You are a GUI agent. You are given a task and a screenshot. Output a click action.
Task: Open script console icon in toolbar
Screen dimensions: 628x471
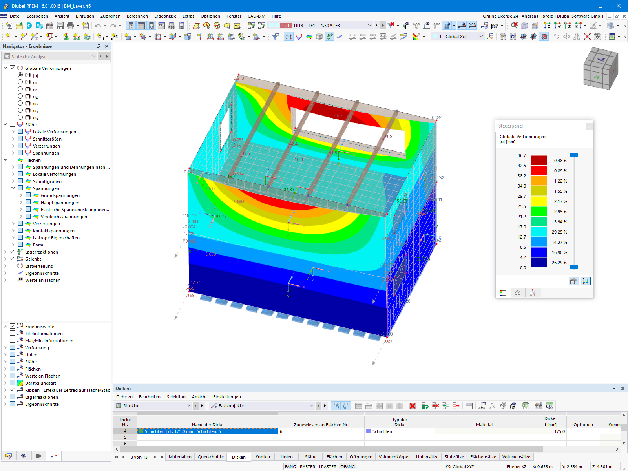pos(161,26)
